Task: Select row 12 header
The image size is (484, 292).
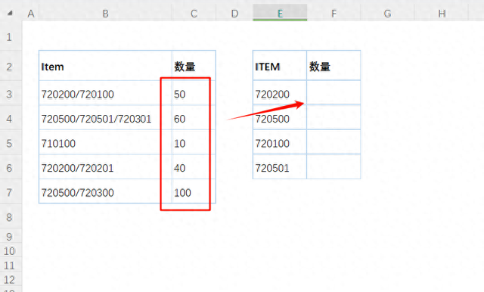Action: pos(9,280)
